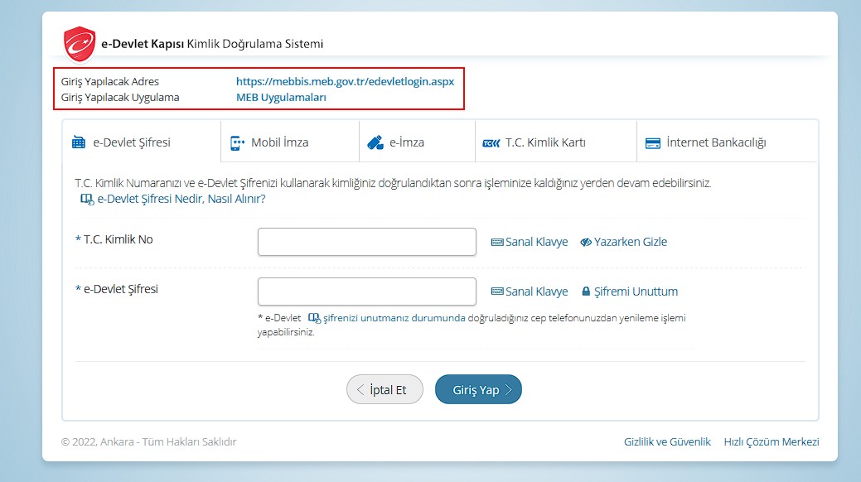Click the T.C. Kimlik Kartı card icon
The width and height of the screenshot is (861, 482).
(491, 143)
